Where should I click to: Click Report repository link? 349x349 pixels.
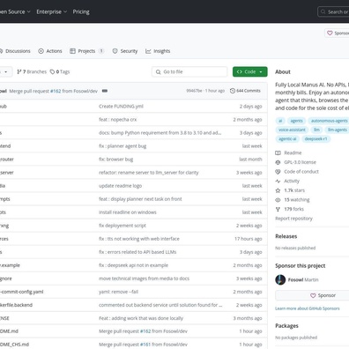click(x=293, y=219)
